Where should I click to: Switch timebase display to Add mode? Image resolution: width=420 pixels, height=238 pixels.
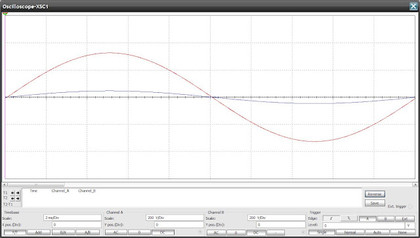pyautogui.click(x=39, y=232)
